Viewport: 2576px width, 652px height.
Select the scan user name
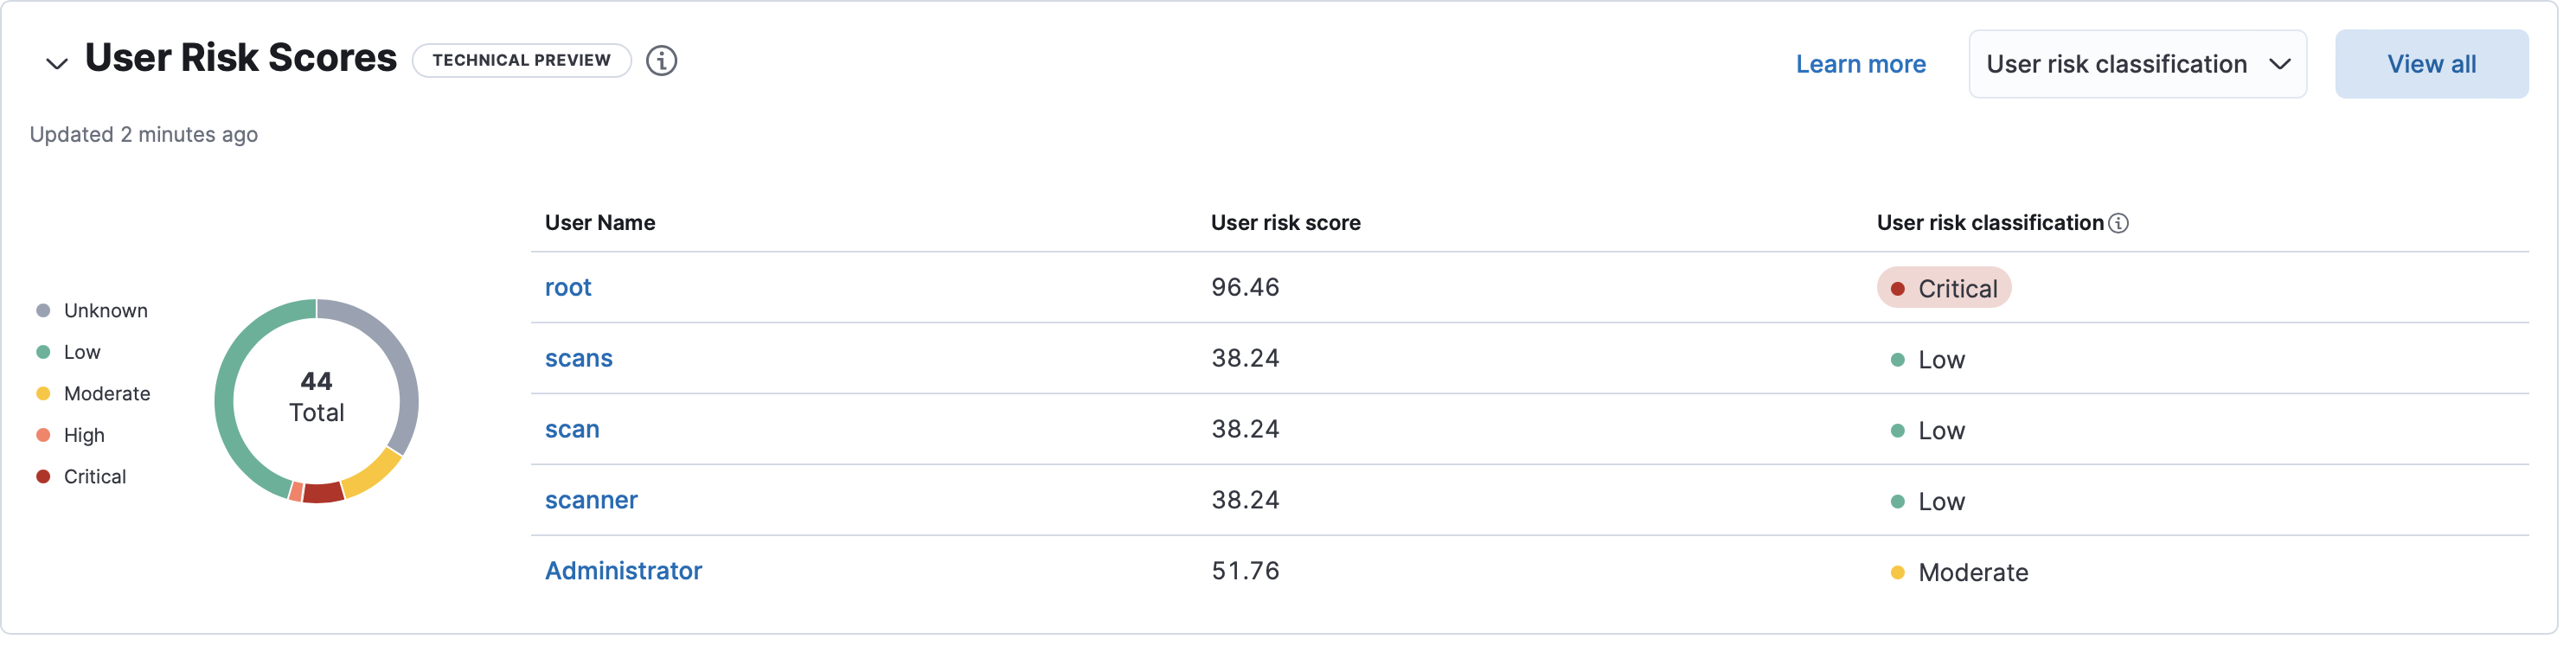coord(572,430)
